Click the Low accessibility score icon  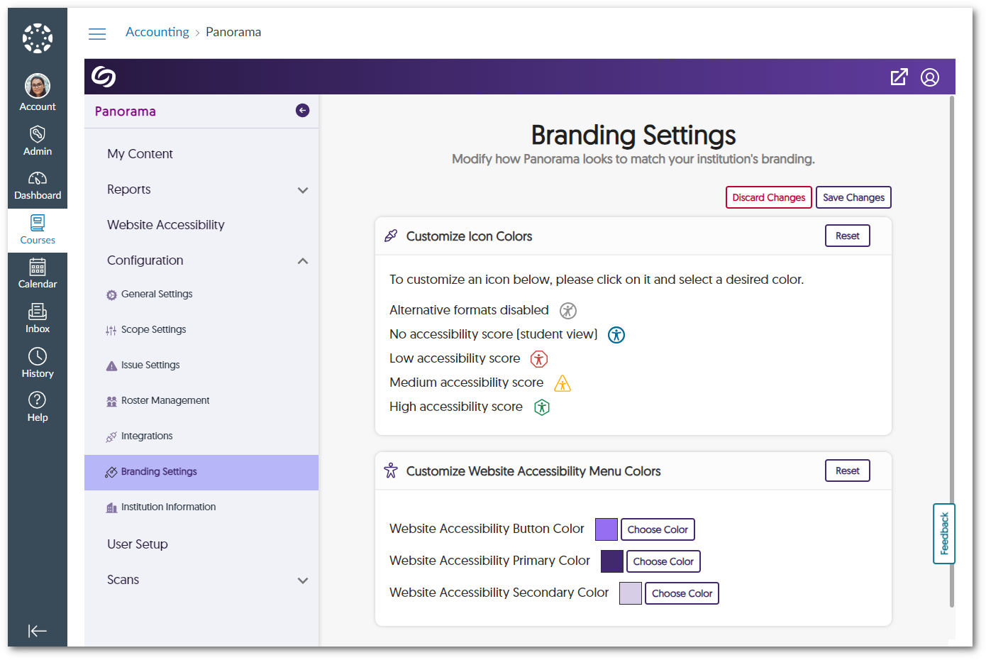click(539, 359)
